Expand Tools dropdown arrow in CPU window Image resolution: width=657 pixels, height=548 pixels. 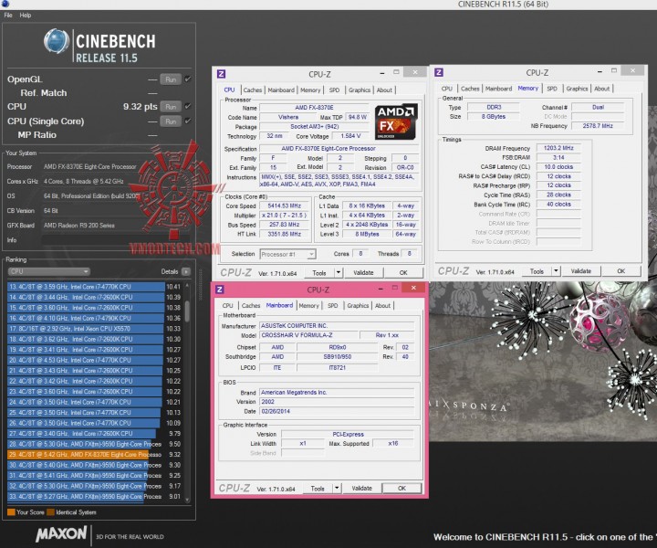tap(339, 272)
